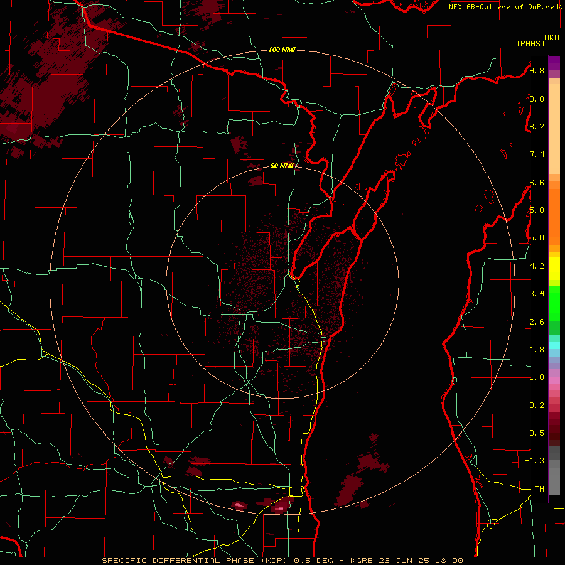The height and width of the screenshot is (565, 565).
Task: Click the 2.6 value on the color scale
Action: coord(537,322)
